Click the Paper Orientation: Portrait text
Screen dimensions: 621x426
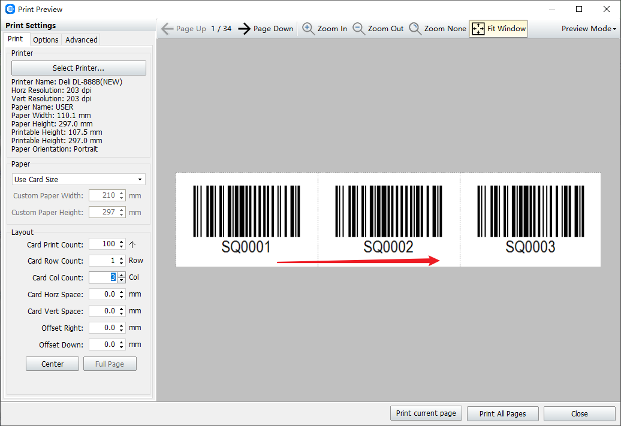(x=55, y=149)
